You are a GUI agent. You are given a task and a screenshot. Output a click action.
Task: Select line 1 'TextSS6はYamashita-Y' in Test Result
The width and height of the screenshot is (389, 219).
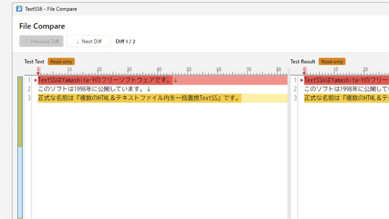[346, 80]
